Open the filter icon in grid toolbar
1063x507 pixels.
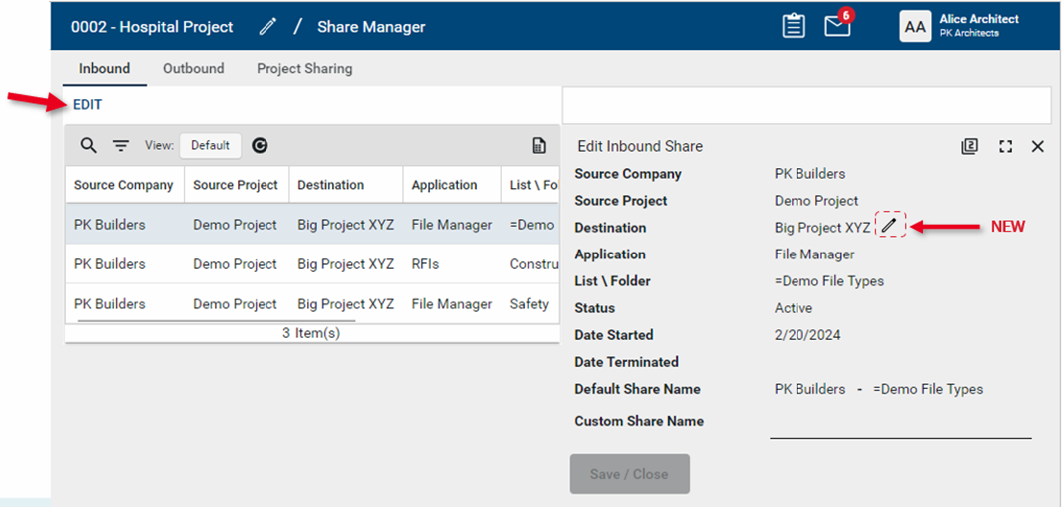point(121,146)
